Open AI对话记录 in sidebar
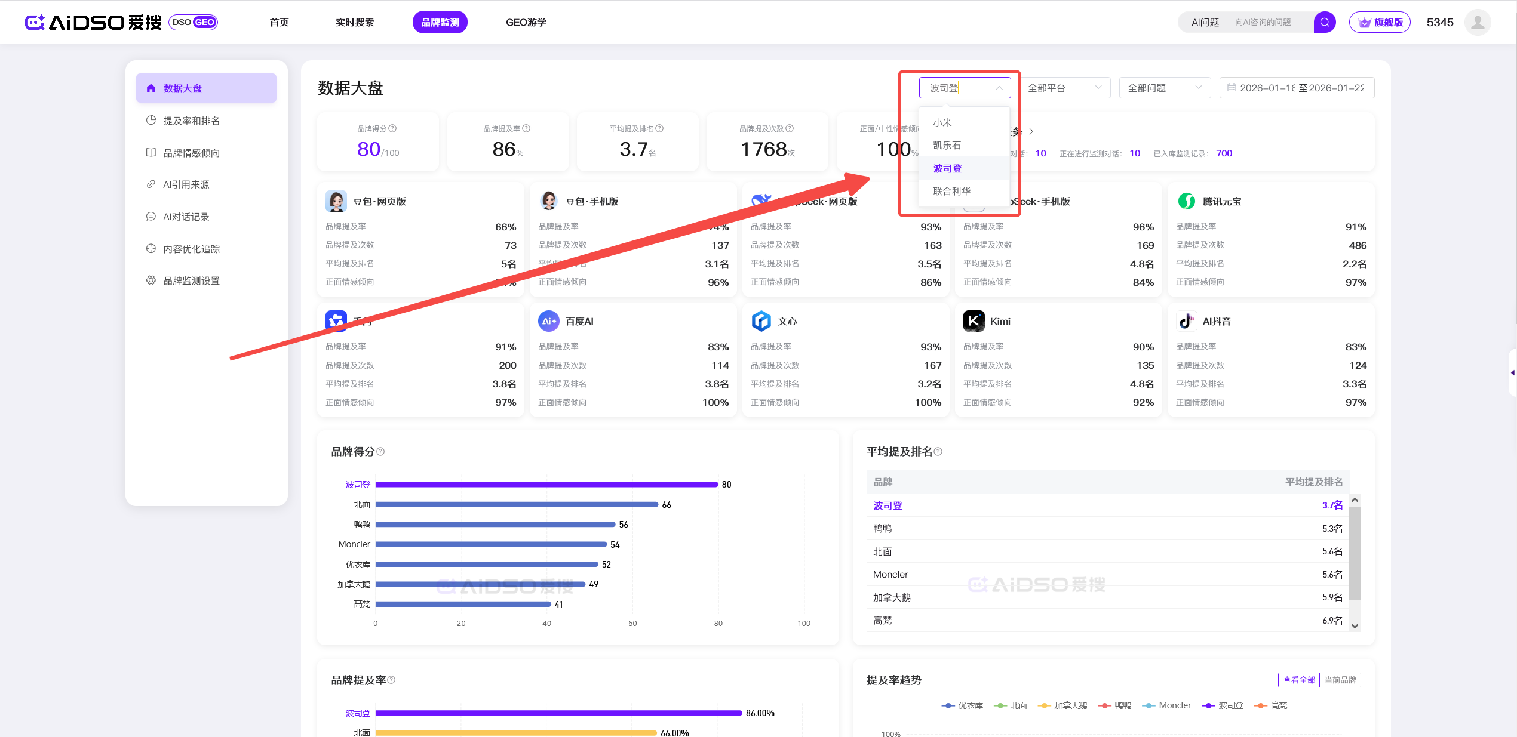The image size is (1517, 737). [186, 217]
